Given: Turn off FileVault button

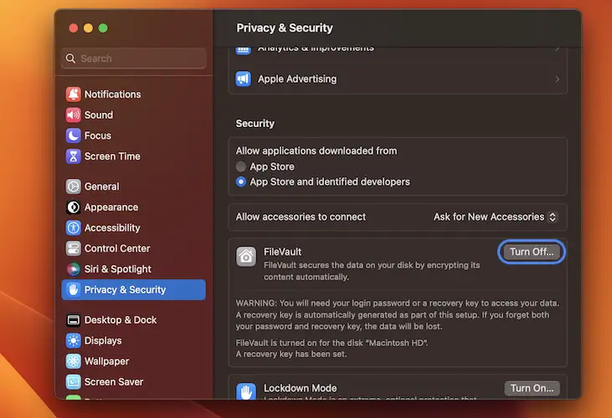Looking at the screenshot, I should [x=532, y=252].
